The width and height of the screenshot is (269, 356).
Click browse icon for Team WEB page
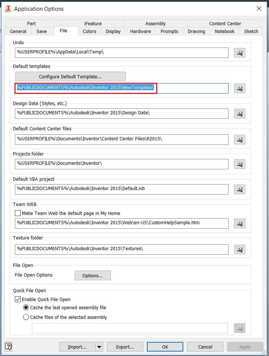point(239,223)
